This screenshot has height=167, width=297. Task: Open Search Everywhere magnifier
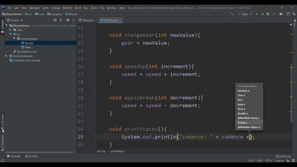pos(294,14)
